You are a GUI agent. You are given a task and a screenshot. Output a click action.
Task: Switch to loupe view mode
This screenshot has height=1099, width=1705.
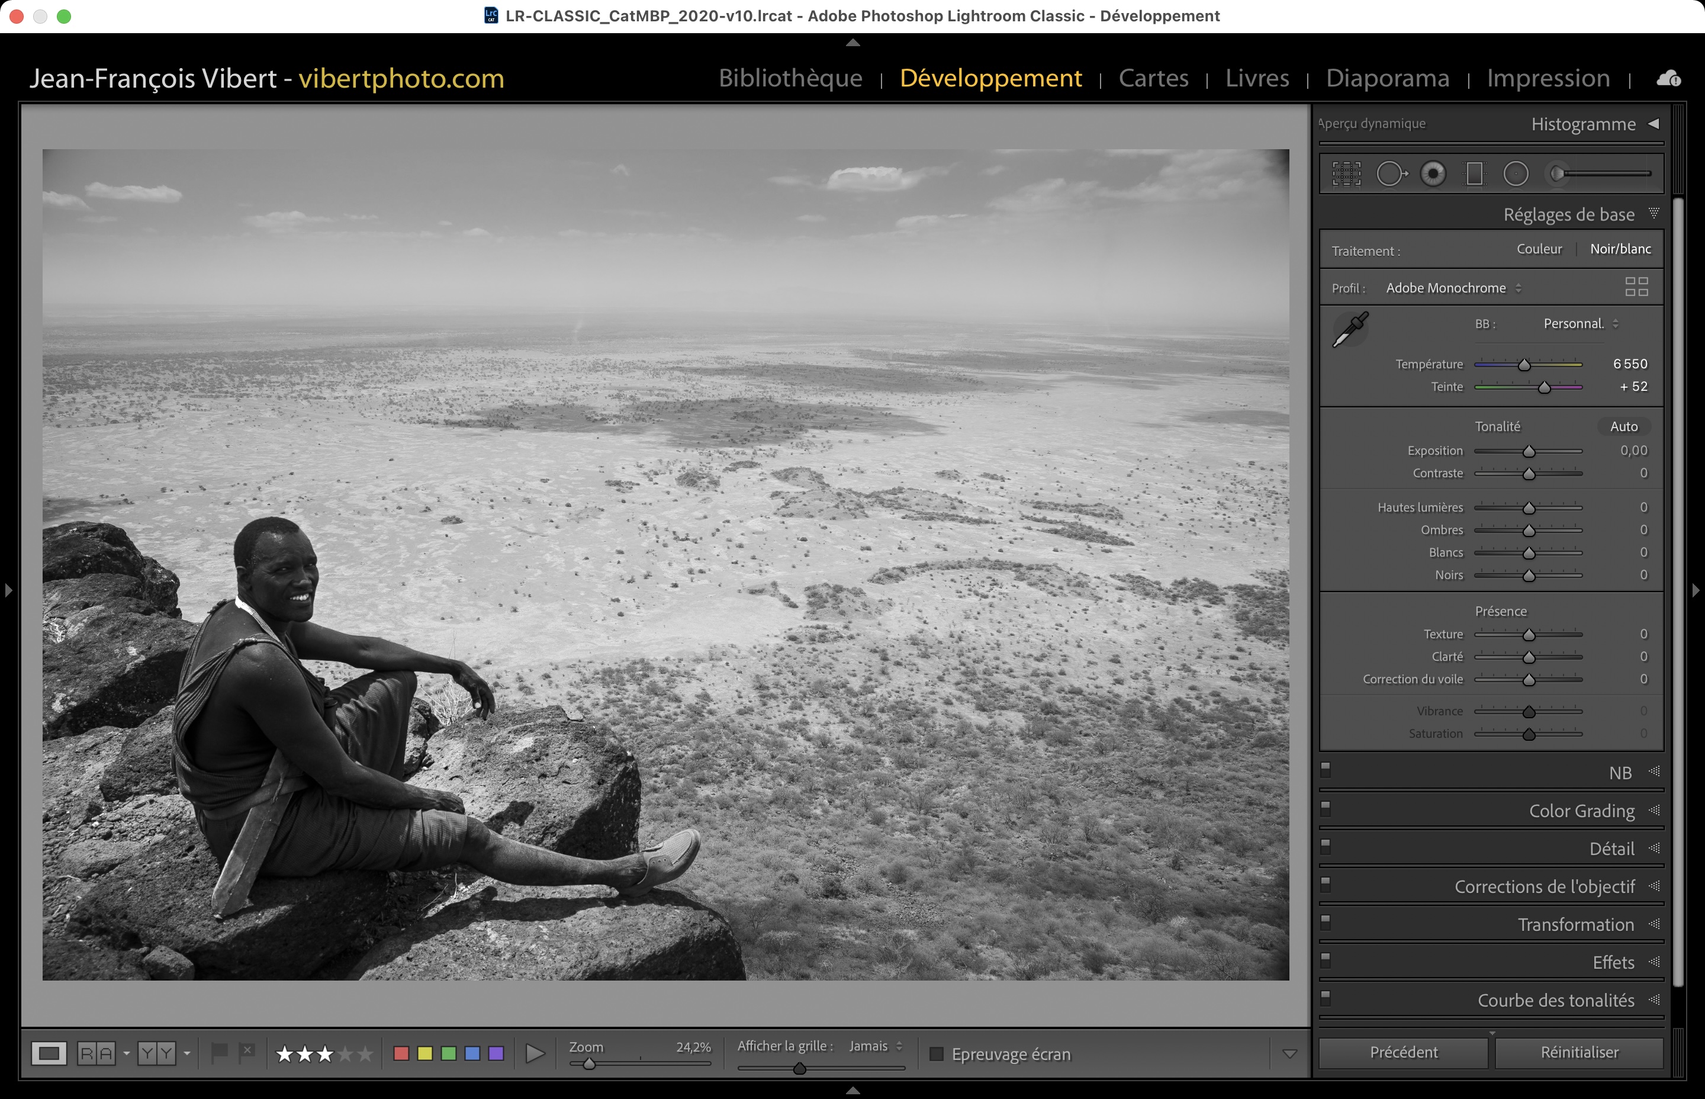coord(49,1053)
